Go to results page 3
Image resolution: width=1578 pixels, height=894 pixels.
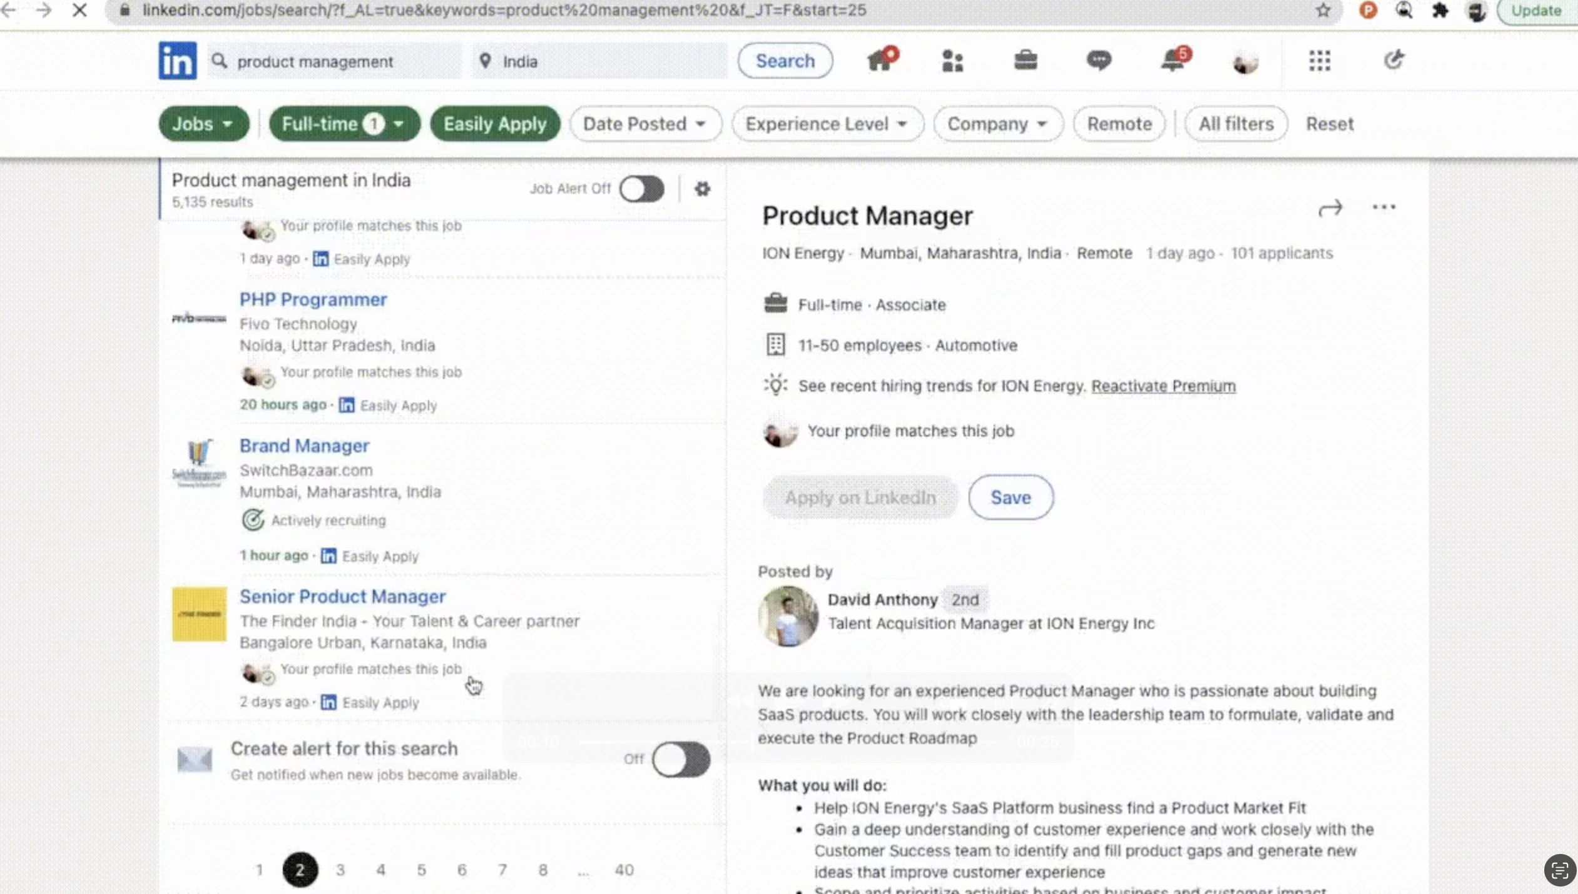click(340, 870)
